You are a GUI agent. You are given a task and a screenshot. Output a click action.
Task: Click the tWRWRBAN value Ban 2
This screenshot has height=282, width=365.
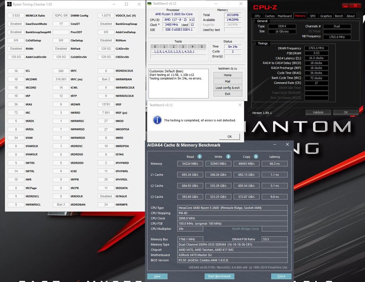point(106,79)
